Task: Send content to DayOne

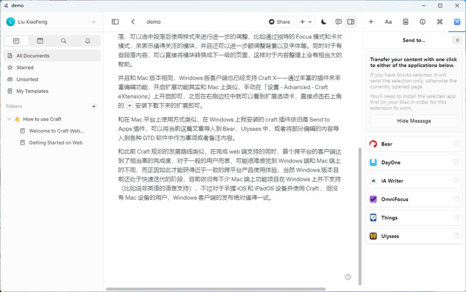Action: (414, 163)
